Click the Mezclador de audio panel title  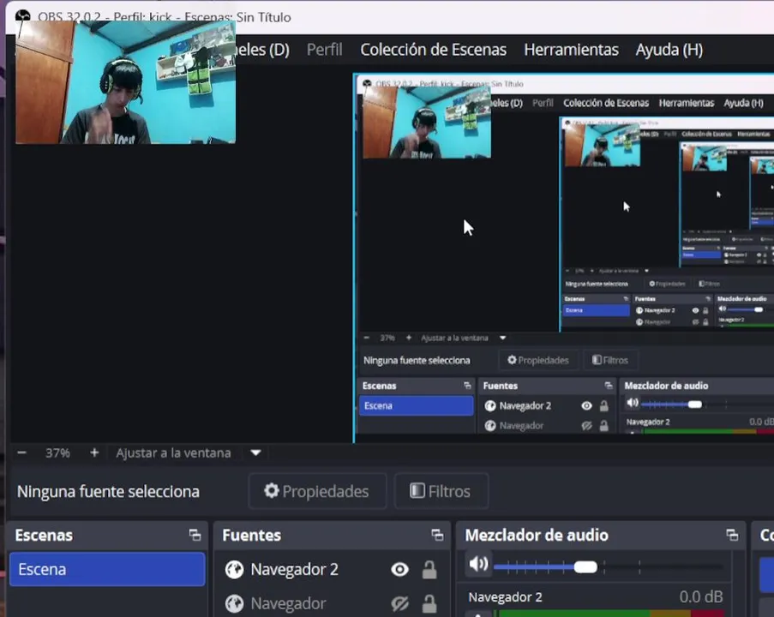tap(537, 535)
